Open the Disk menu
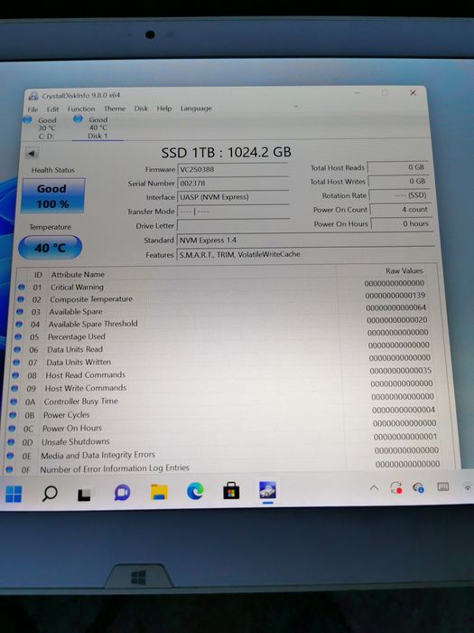This screenshot has width=474, height=633. pyautogui.click(x=141, y=109)
